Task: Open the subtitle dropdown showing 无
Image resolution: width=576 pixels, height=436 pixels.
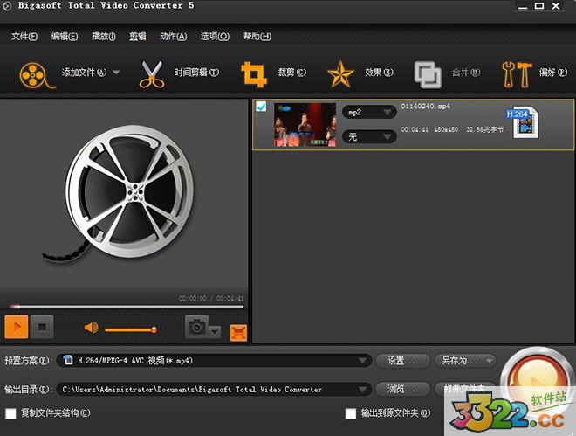Action: 369,137
